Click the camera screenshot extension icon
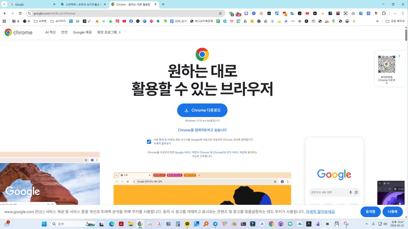 353,13
